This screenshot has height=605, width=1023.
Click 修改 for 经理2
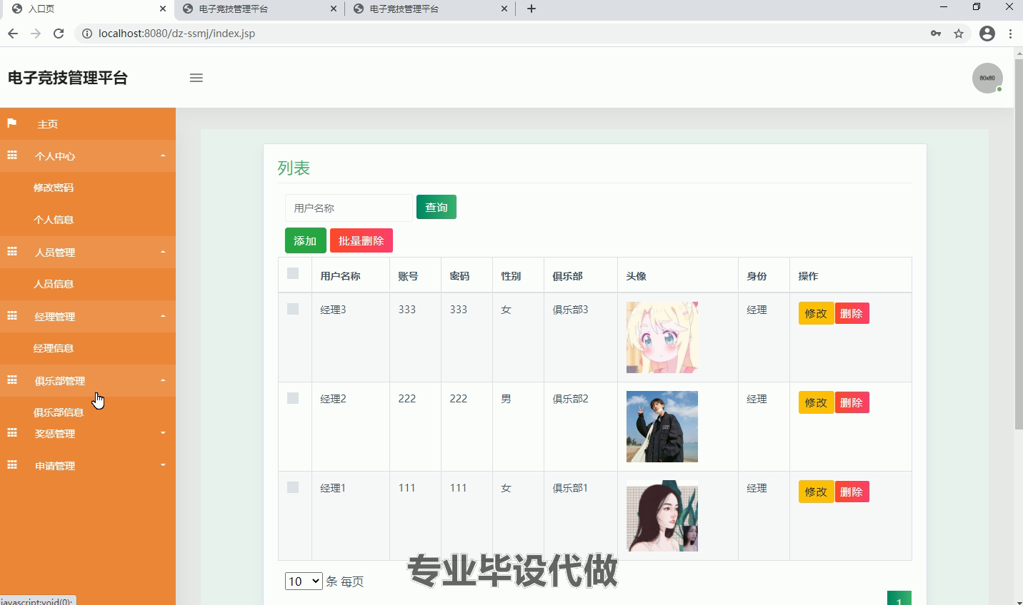point(816,402)
